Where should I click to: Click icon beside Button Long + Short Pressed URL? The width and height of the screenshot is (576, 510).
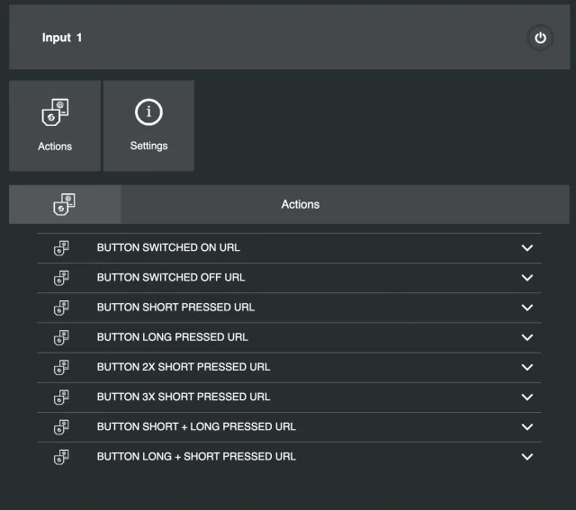coord(61,456)
